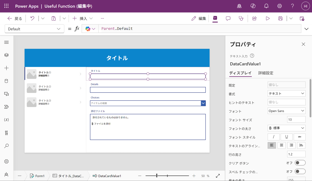The image size is (312, 181).
Task: Show notifications bell panel
Action: click(x=266, y=6)
